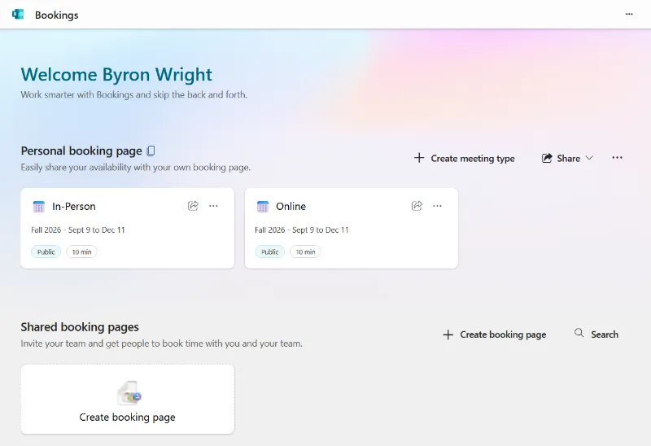This screenshot has width=651, height=446.
Task: Click the Share button label
Action: tap(568, 158)
